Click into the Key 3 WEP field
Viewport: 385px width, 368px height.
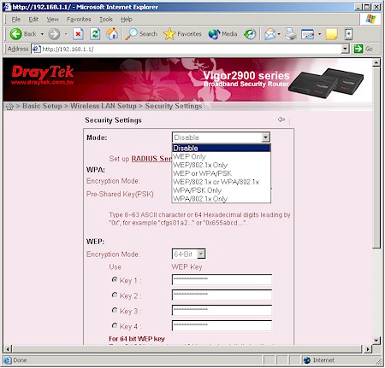pyautogui.click(x=222, y=310)
